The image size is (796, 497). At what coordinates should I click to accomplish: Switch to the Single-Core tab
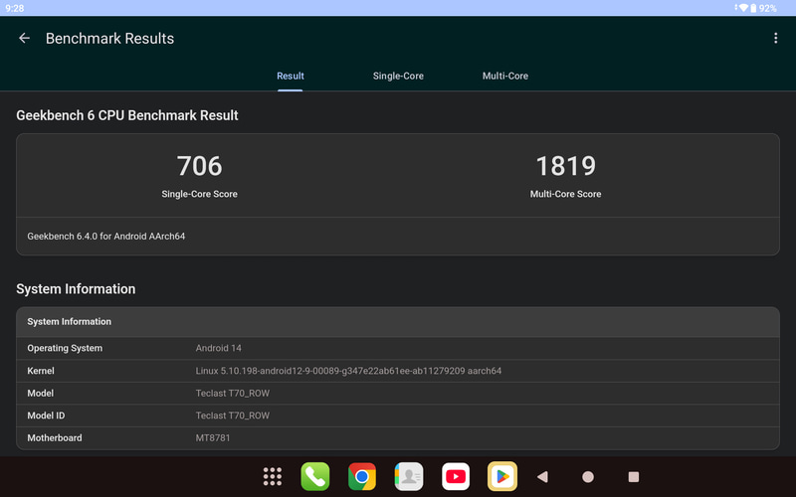click(x=398, y=77)
